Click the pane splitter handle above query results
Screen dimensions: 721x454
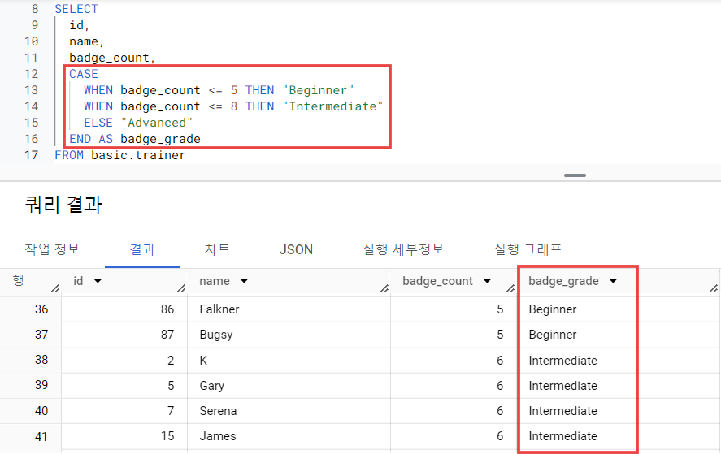575,175
